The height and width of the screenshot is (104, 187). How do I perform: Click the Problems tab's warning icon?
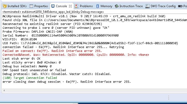(77, 6)
